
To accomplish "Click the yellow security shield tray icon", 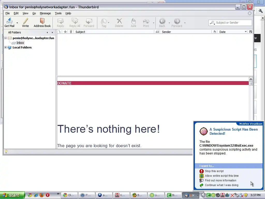I will tap(246, 195).
